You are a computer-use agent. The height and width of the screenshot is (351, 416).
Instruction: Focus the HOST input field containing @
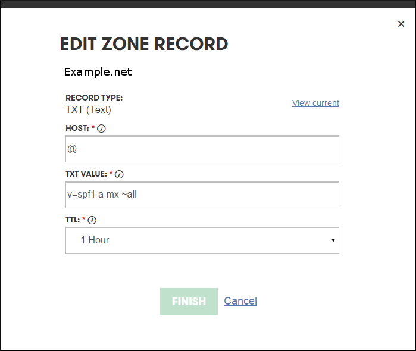(x=202, y=149)
